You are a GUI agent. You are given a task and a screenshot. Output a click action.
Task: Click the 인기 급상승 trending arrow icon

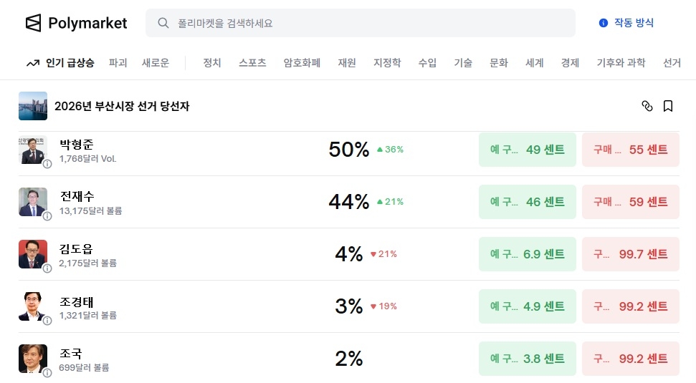pos(33,63)
